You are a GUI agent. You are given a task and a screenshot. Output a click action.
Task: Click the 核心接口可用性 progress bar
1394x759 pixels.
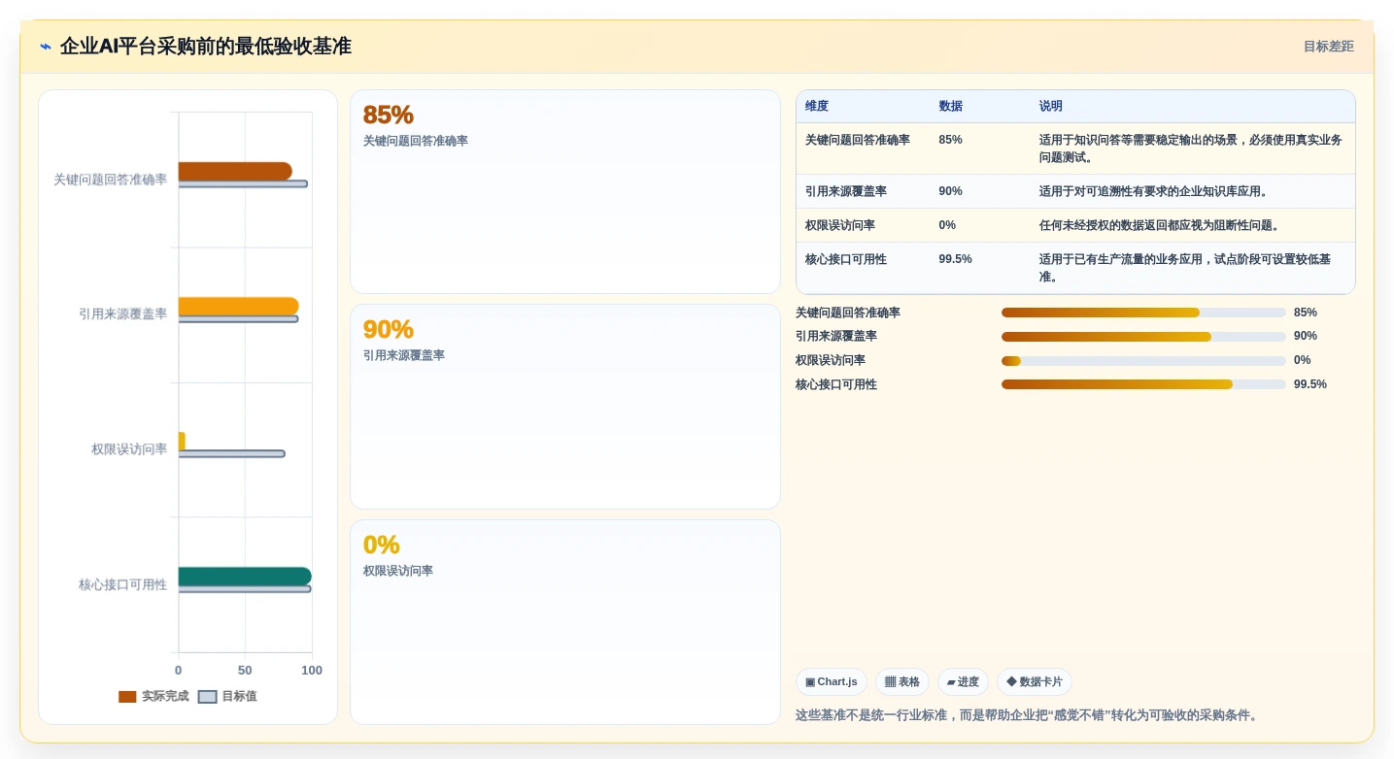pyautogui.click(x=1143, y=384)
